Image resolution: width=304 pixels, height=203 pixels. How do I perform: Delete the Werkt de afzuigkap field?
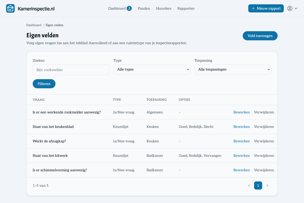tap(264, 141)
